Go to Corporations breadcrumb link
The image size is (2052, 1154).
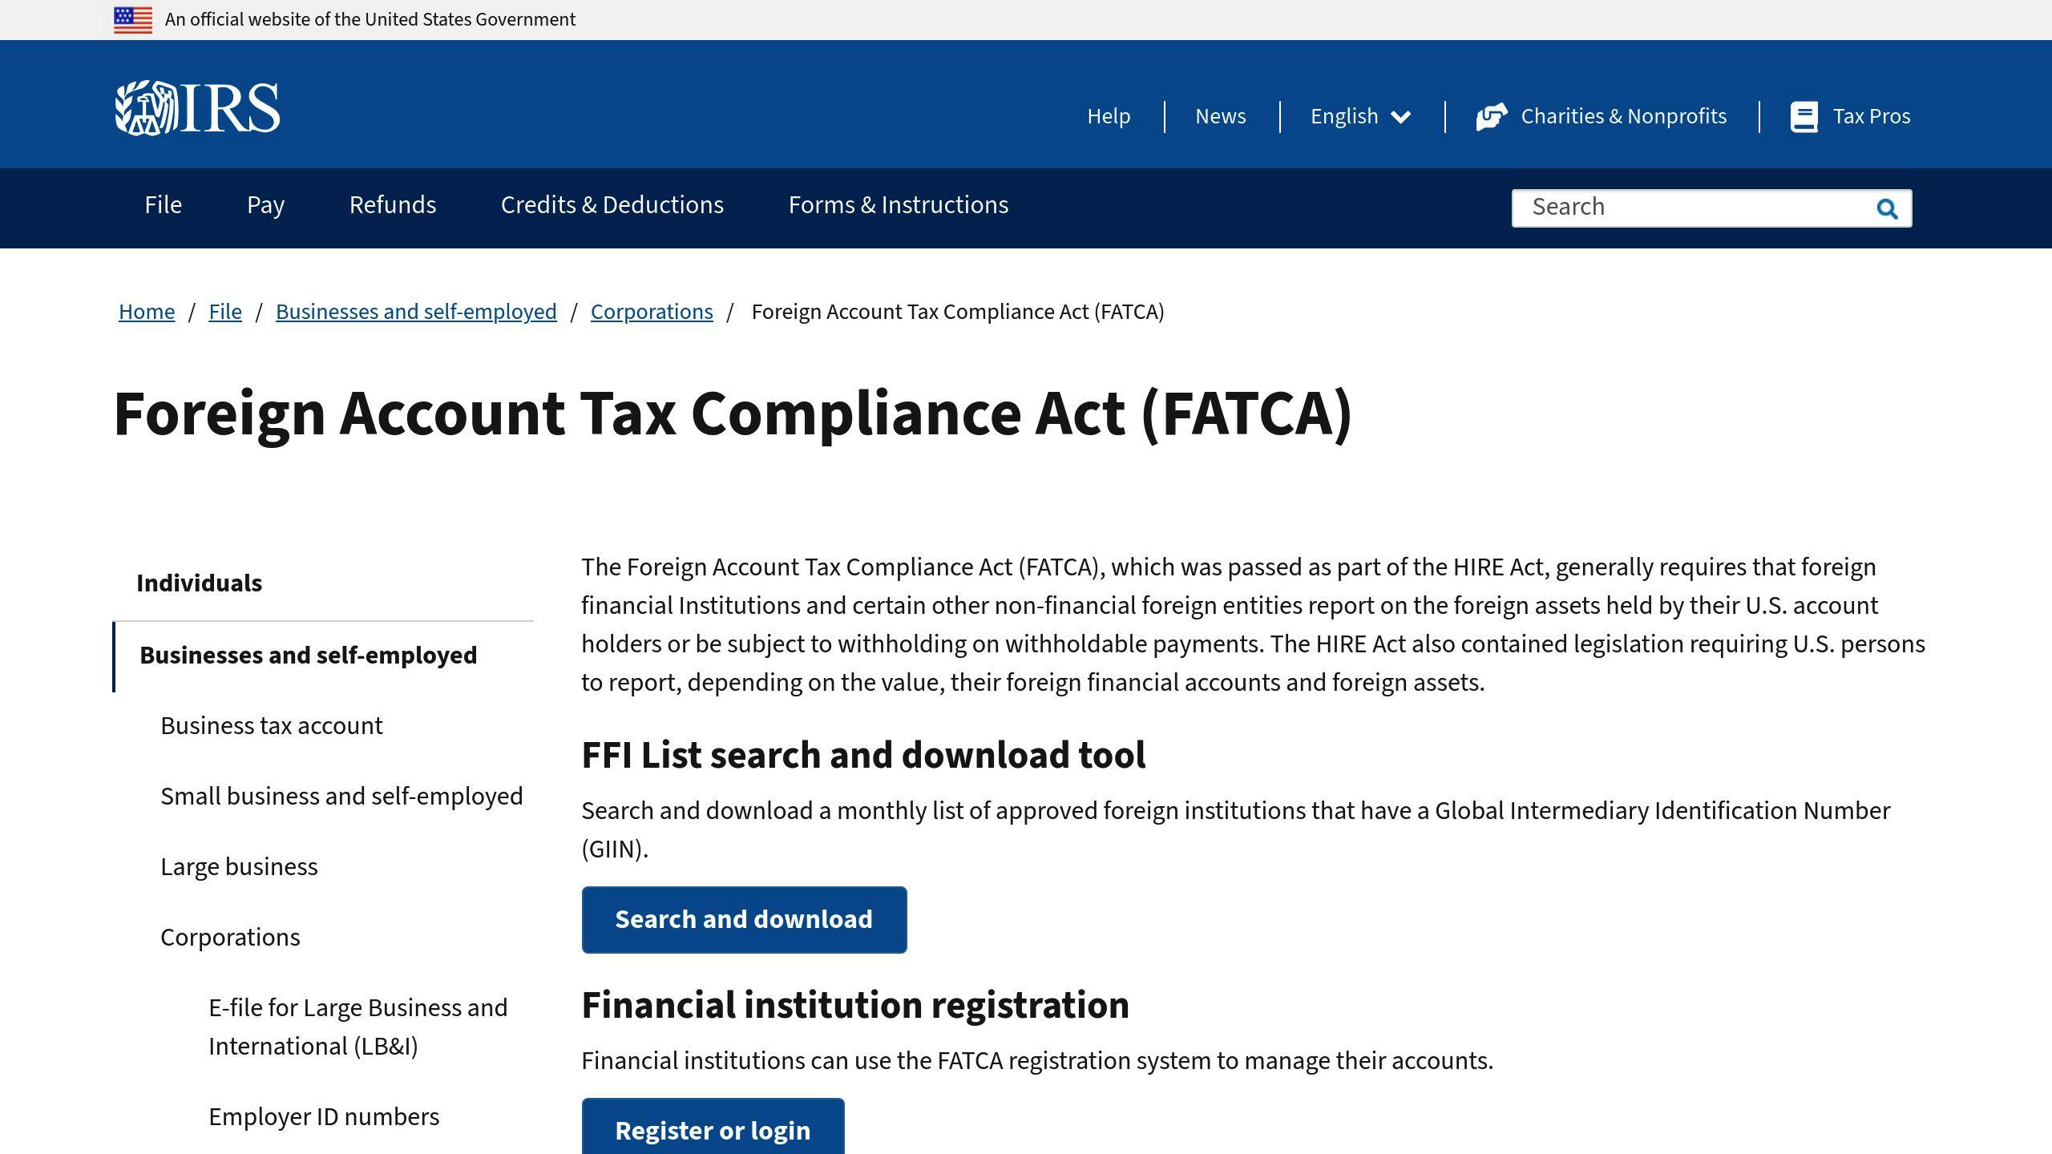coord(652,312)
